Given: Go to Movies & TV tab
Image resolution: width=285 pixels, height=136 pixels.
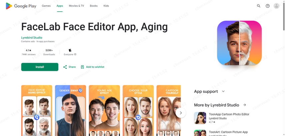Looking at the screenshot, I should point(76,6).
